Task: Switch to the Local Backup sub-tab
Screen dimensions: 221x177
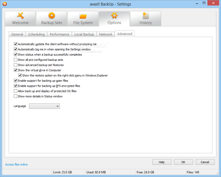Action: [x=84, y=34]
